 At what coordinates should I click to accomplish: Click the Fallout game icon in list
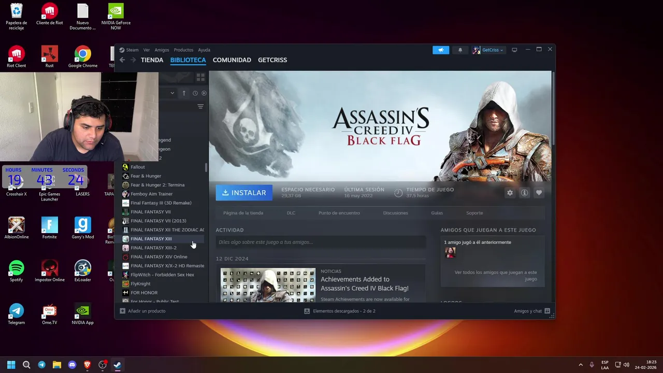click(125, 167)
